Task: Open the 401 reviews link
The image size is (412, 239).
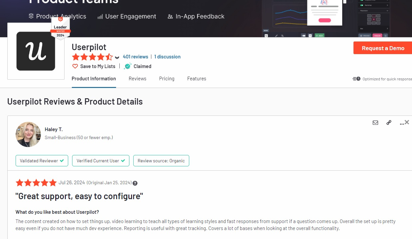Action: 135,57
